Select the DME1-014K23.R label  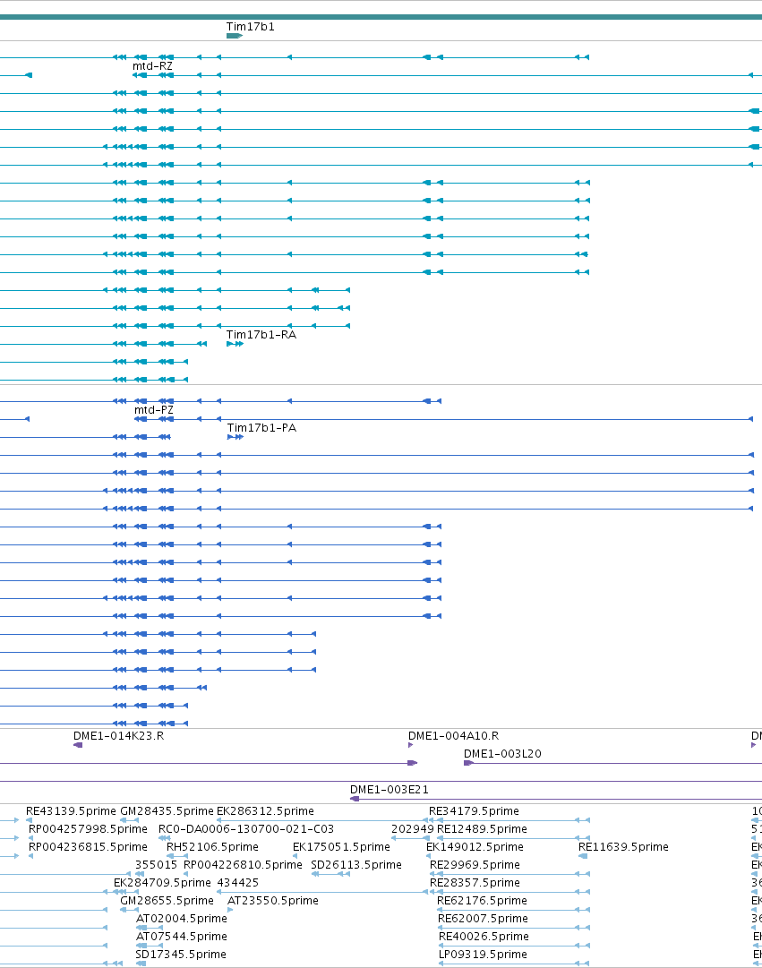click(118, 736)
